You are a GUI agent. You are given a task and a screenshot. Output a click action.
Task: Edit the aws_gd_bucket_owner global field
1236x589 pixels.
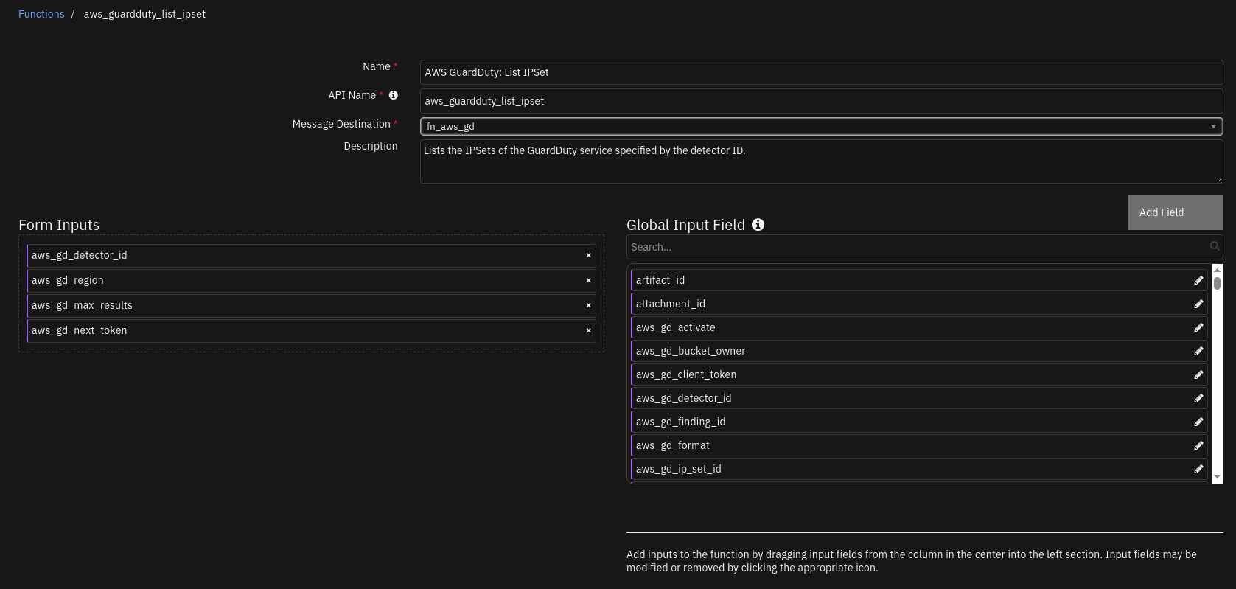point(1198,351)
